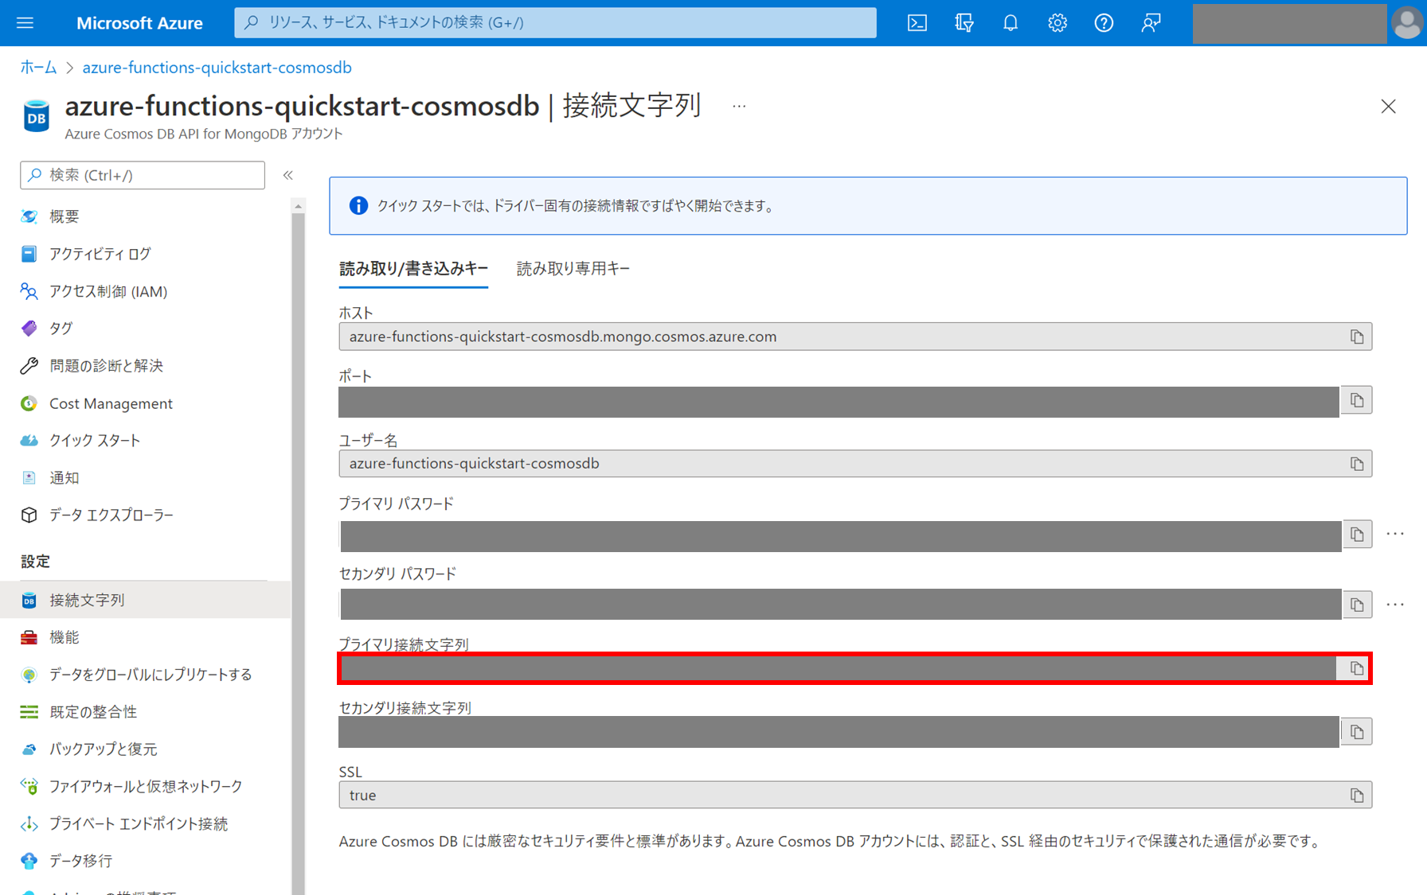Viewport: 1427px width, 895px height.
Task: Copy the SSL value
Action: click(x=1357, y=796)
